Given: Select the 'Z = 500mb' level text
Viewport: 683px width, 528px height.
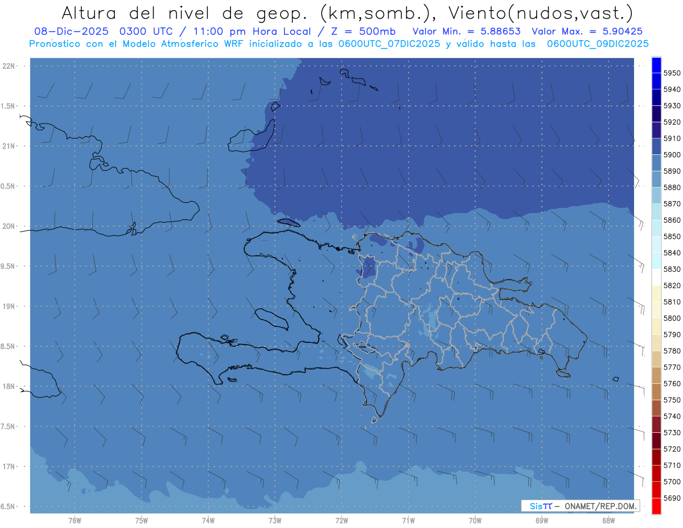Looking at the screenshot, I should coord(360,31).
